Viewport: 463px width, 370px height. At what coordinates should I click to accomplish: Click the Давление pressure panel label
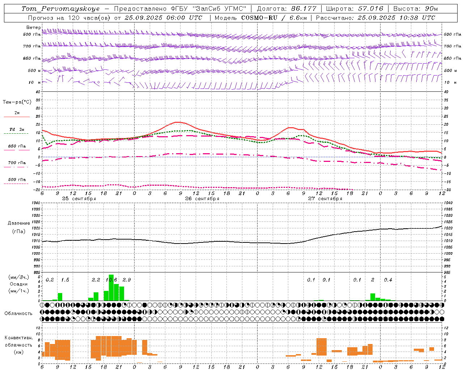tap(18, 223)
